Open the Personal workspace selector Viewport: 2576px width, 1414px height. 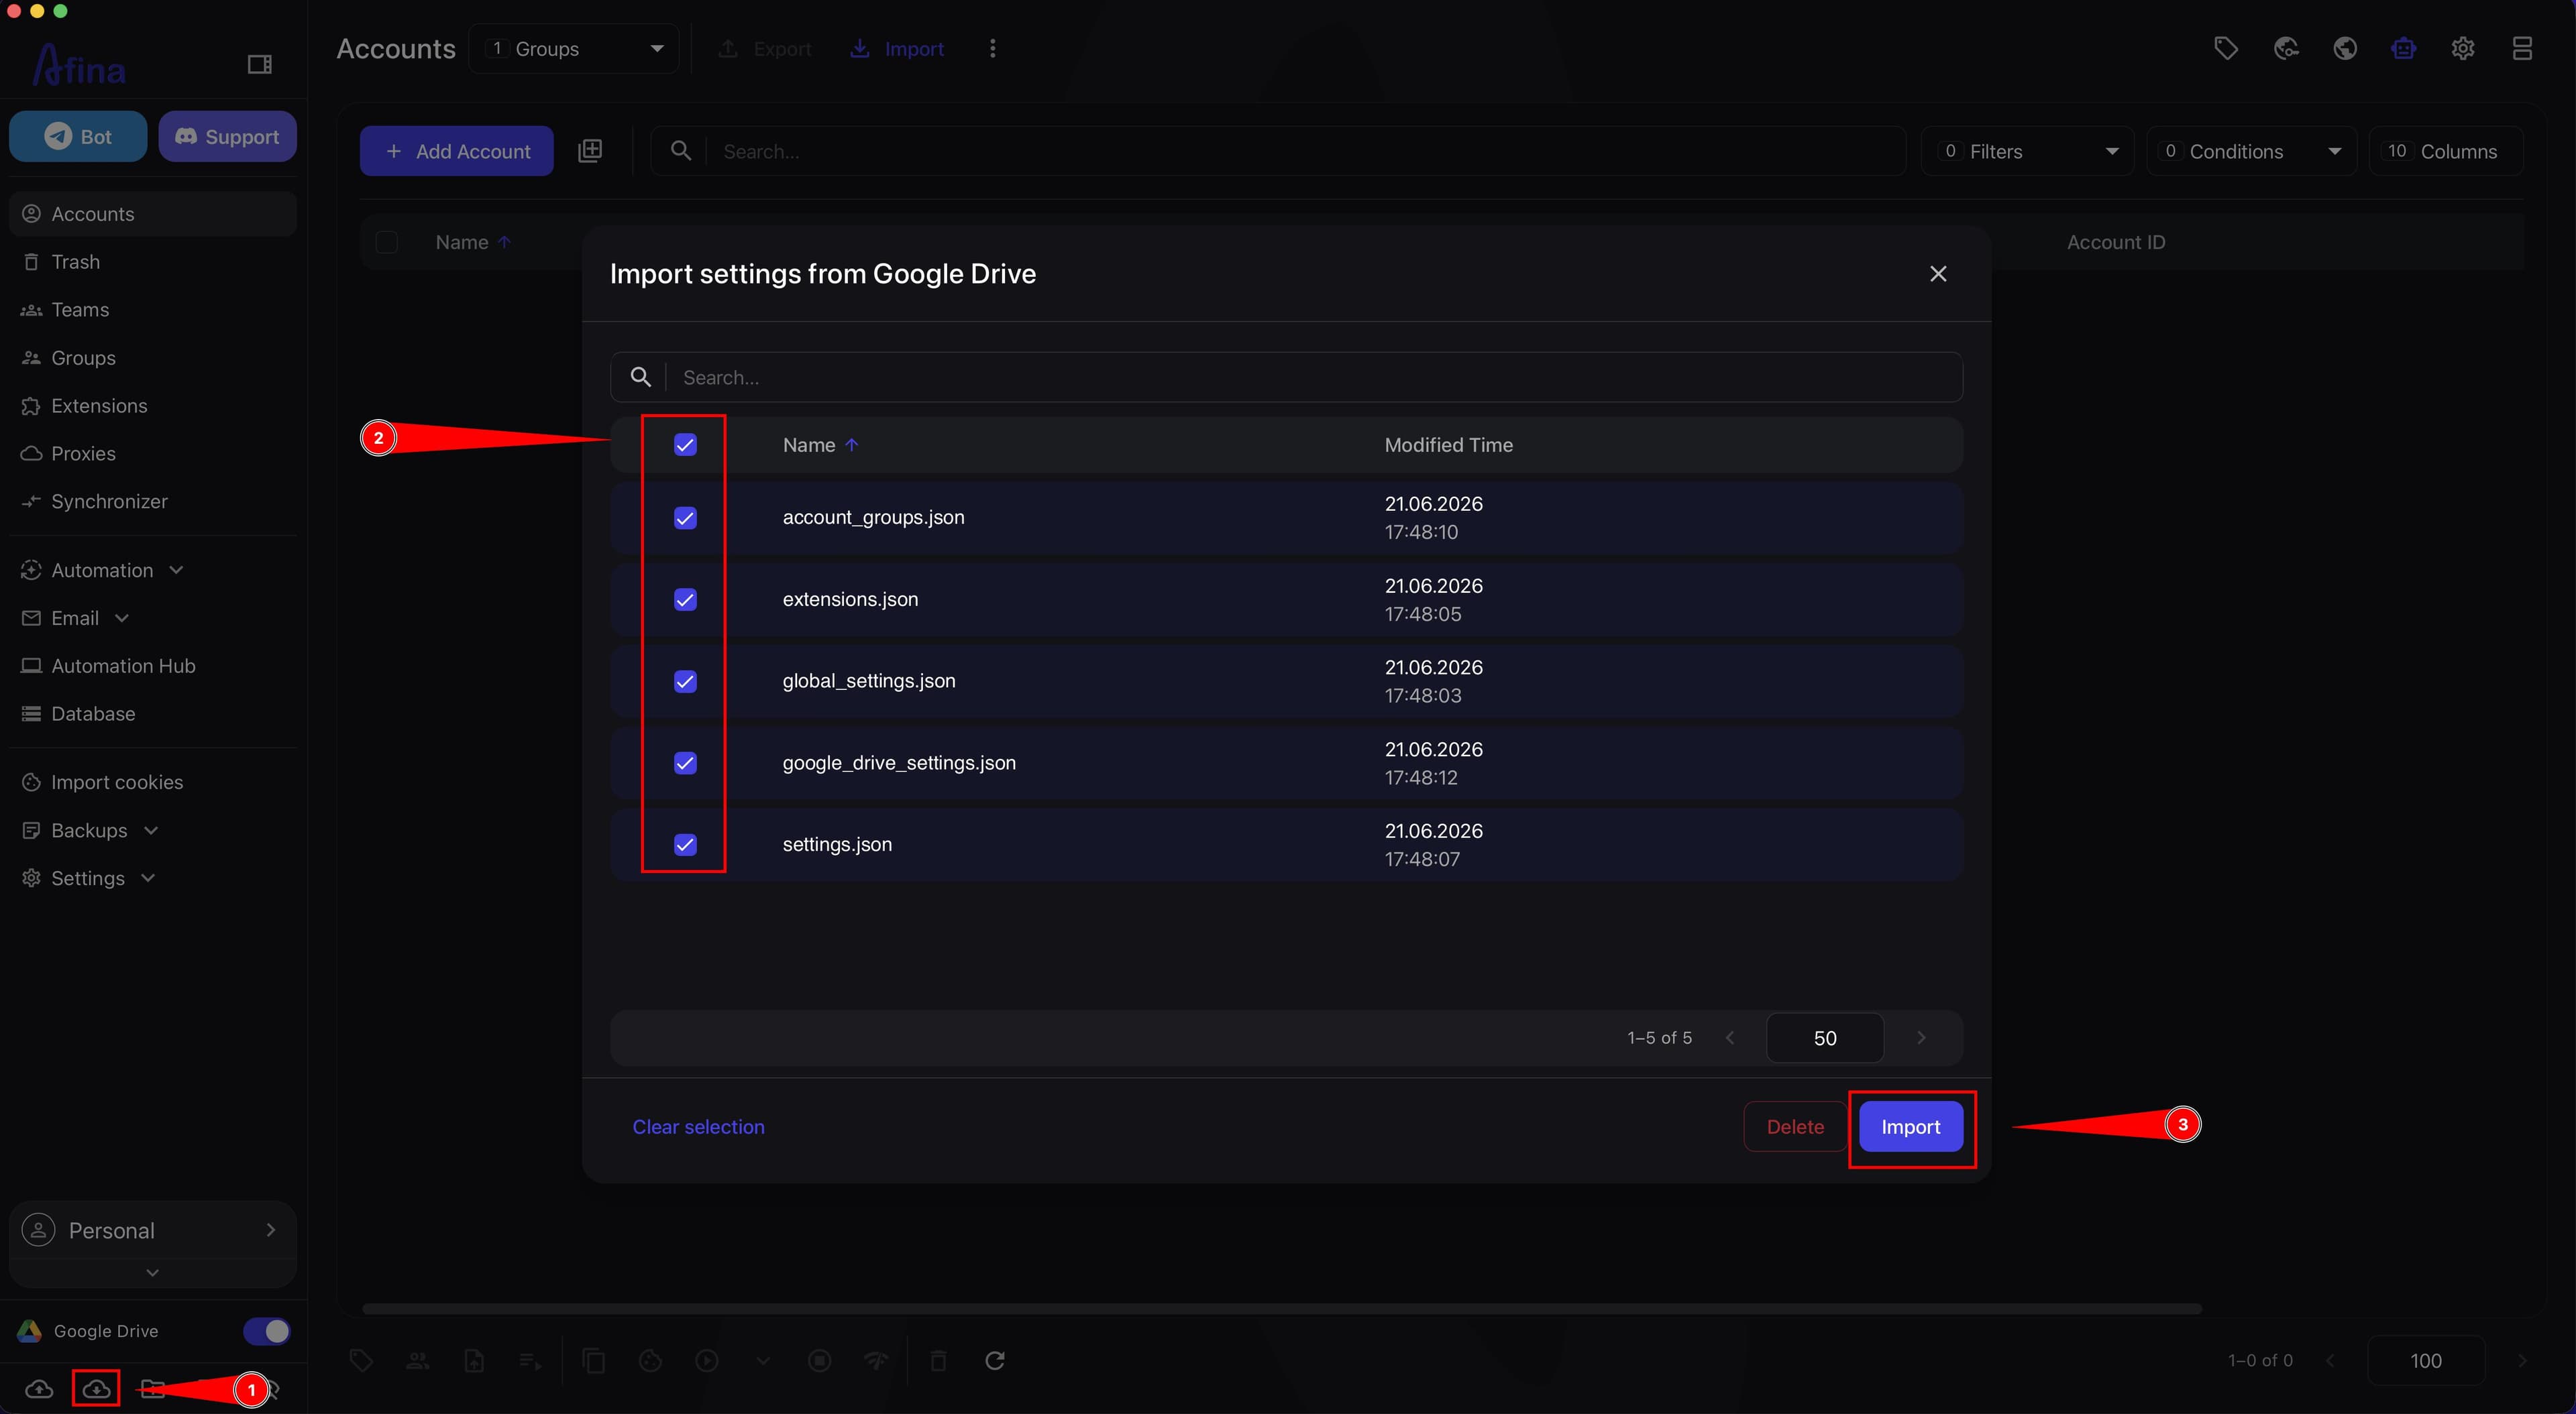point(153,1230)
